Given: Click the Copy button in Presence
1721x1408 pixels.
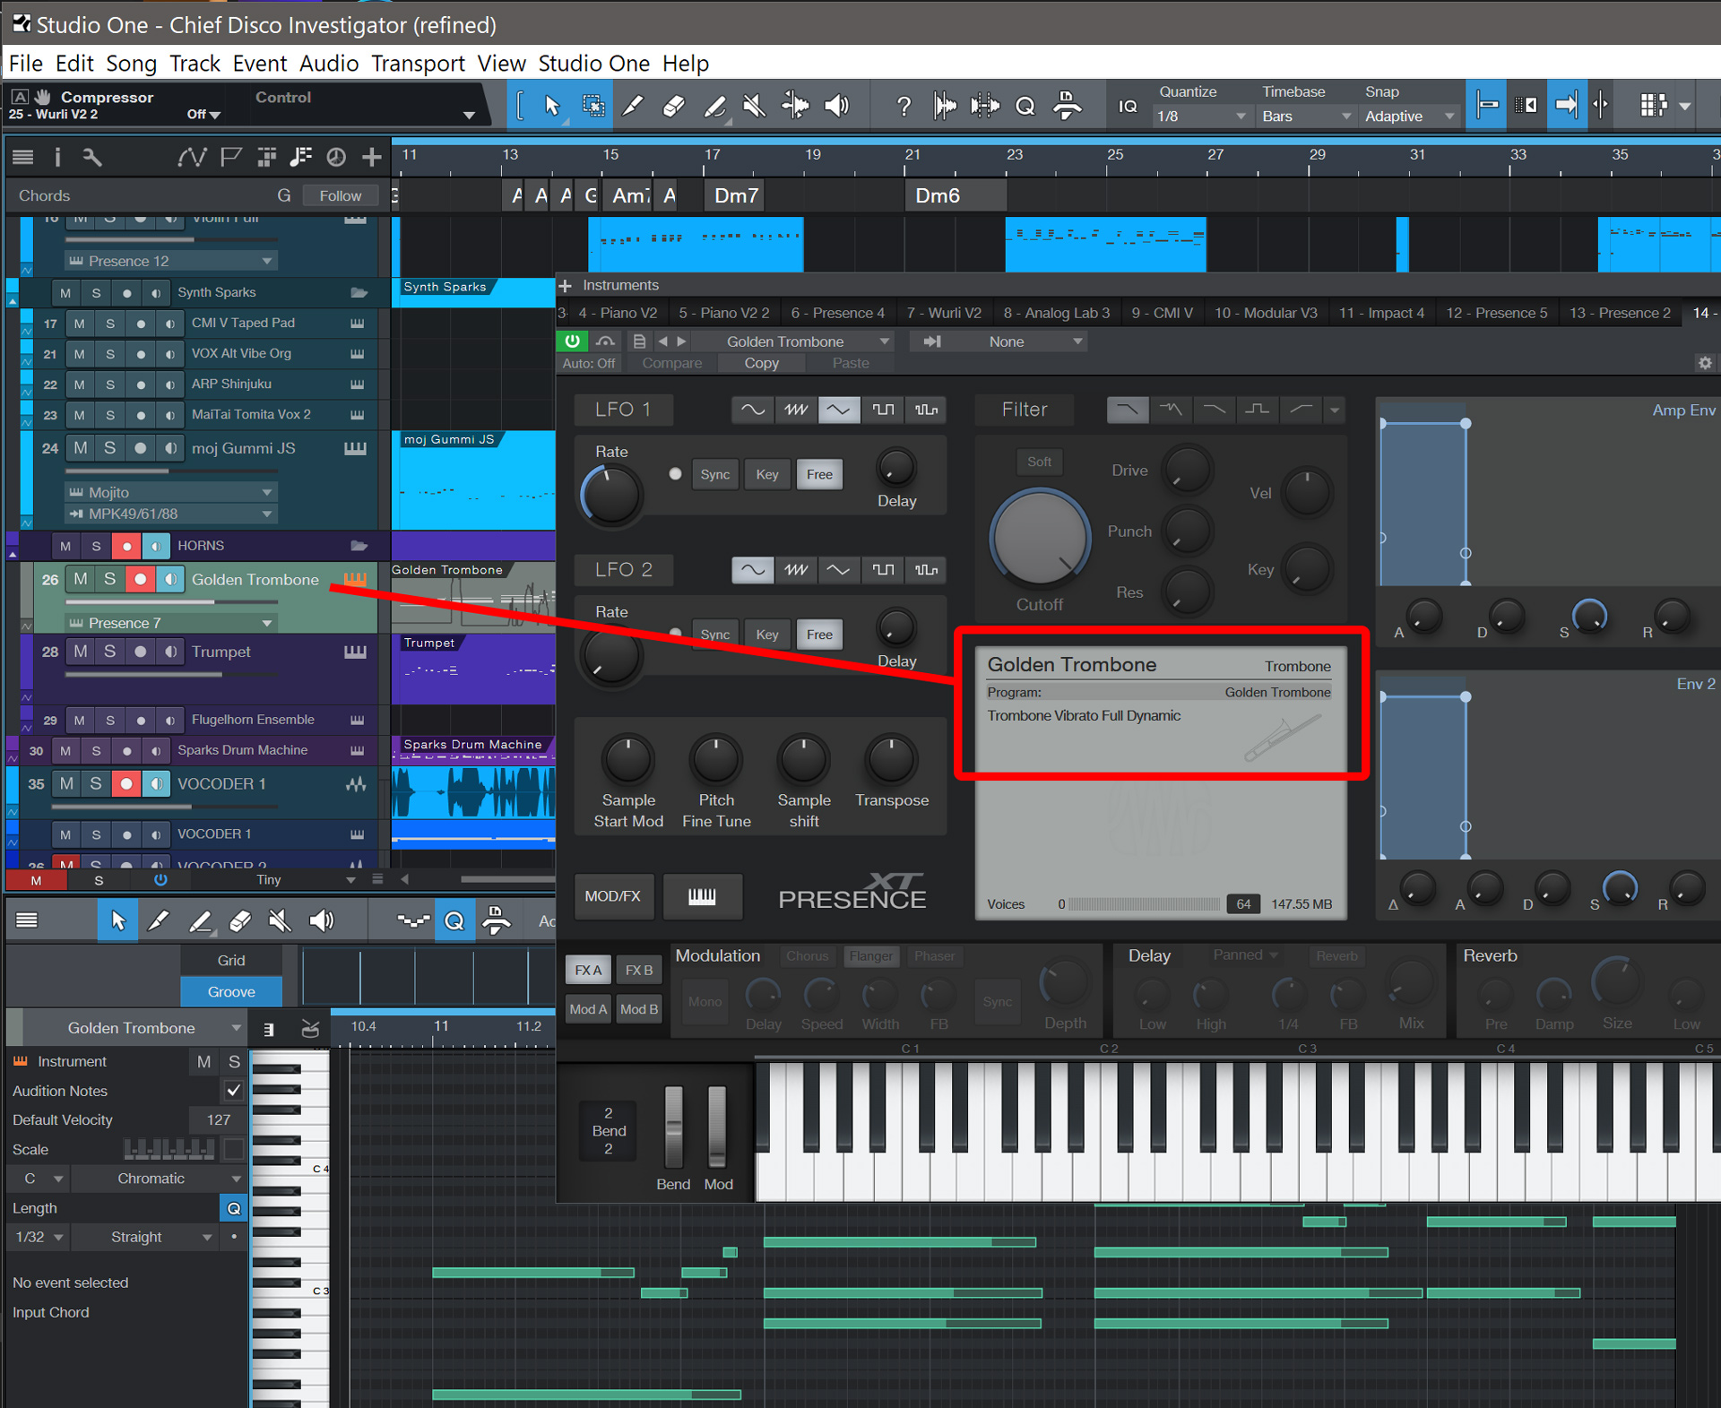Looking at the screenshot, I should (x=761, y=363).
